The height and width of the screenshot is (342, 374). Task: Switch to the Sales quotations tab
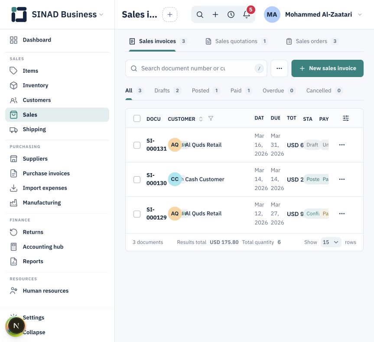click(236, 41)
